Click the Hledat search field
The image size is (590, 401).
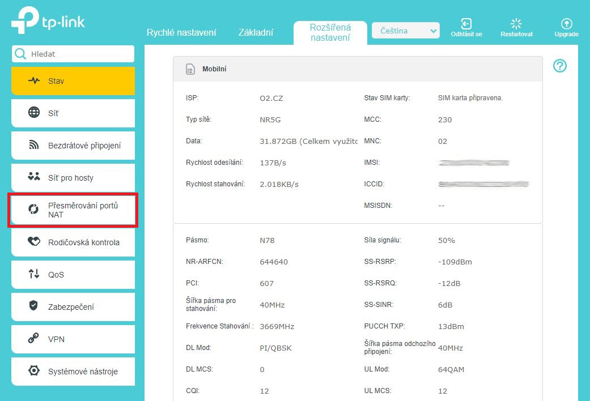pos(79,54)
